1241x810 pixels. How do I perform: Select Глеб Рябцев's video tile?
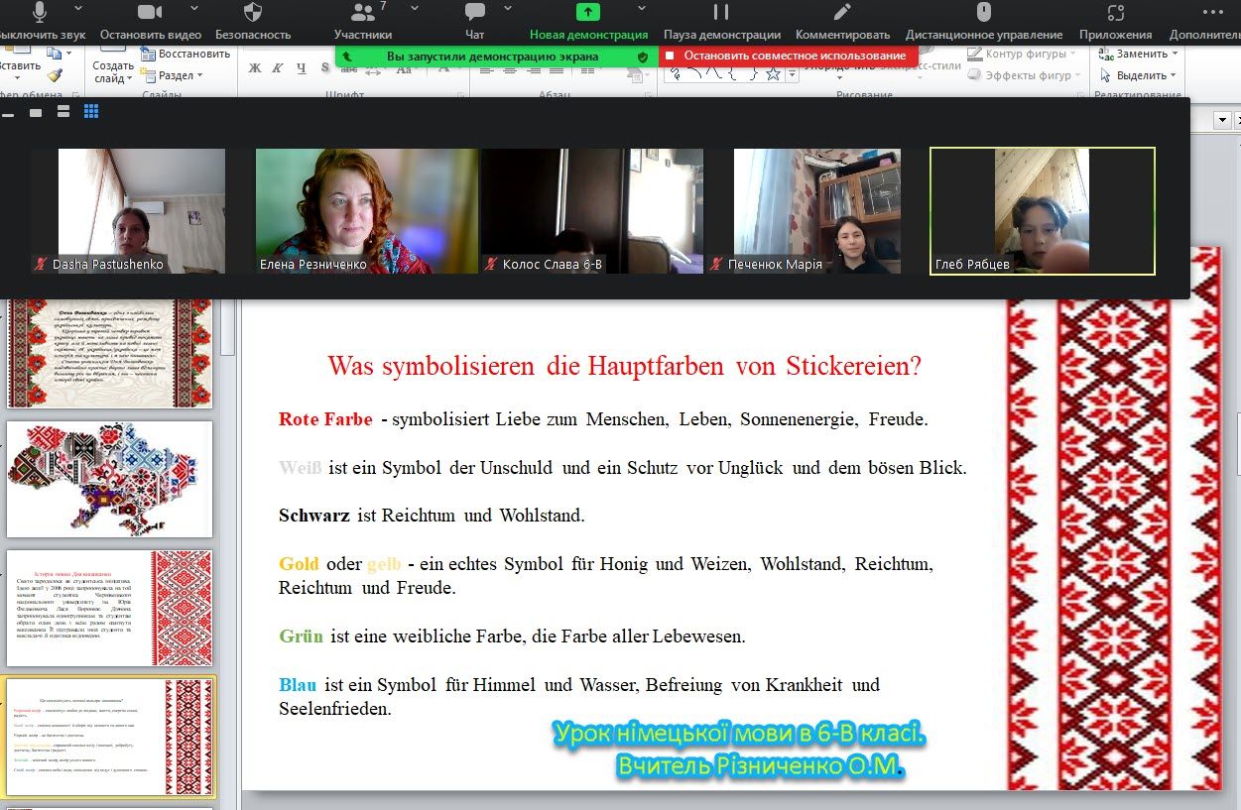click(x=1042, y=211)
